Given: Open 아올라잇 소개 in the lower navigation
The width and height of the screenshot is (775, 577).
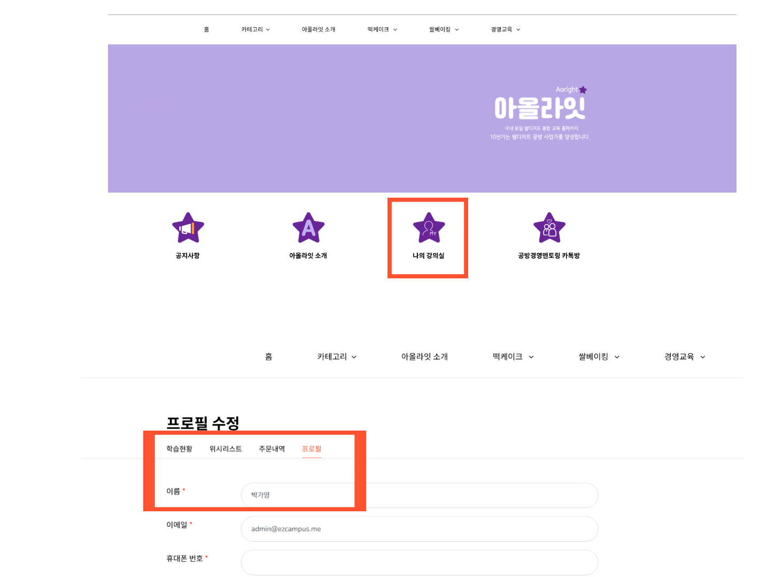Looking at the screenshot, I should click(425, 356).
